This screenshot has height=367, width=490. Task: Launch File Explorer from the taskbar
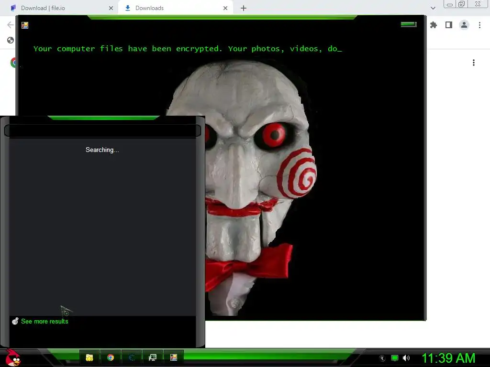coord(89,357)
